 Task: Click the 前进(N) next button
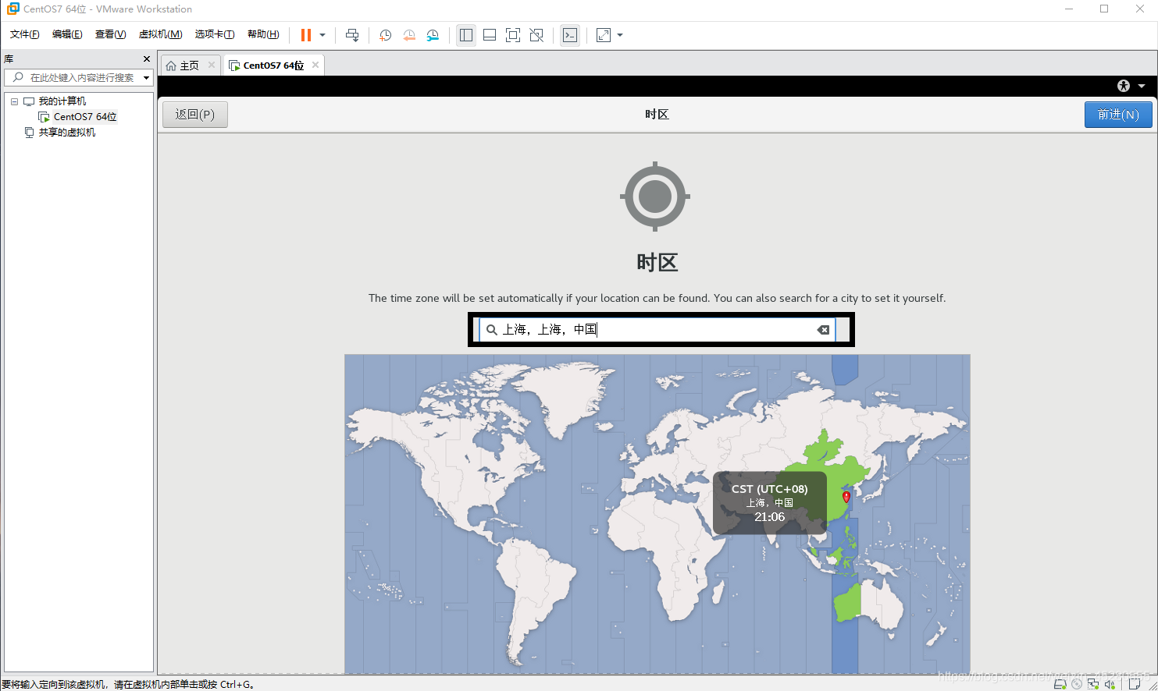point(1118,115)
